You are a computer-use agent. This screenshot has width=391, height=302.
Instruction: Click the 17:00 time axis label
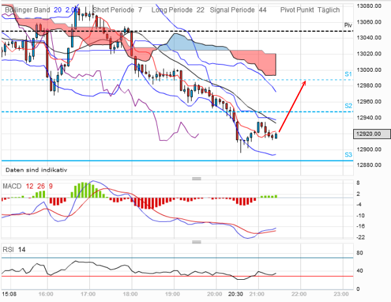(x=88, y=294)
